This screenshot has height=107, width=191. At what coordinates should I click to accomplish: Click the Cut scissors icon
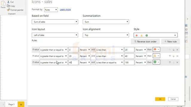click(8, 2)
